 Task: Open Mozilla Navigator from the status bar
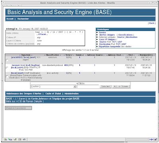coord(5,139)
